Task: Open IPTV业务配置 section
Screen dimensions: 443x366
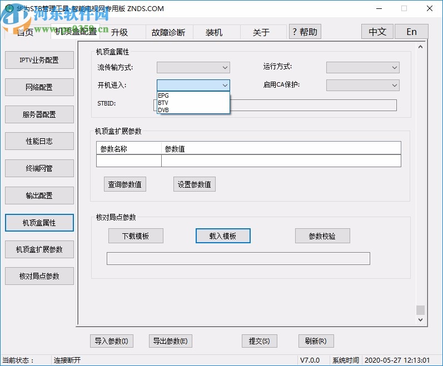Action: pyautogui.click(x=39, y=60)
